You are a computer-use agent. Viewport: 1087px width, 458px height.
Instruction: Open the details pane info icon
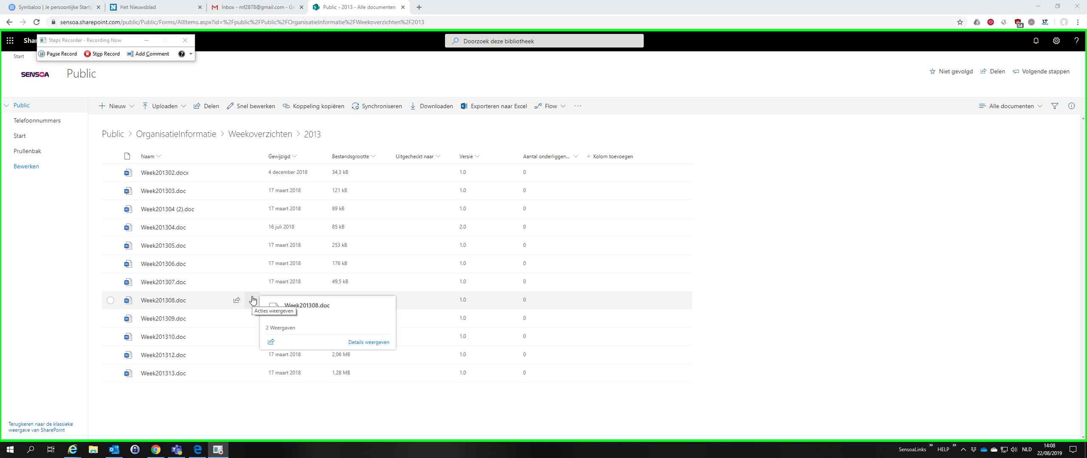pyautogui.click(x=1072, y=106)
